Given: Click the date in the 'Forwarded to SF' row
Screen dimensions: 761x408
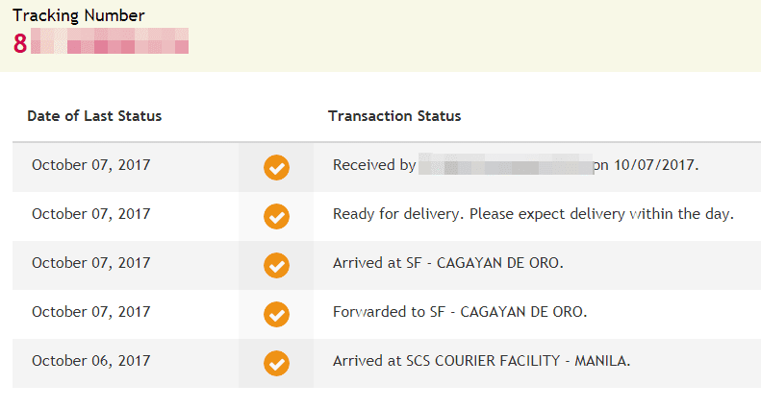Looking at the screenshot, I should coord(91,312).
